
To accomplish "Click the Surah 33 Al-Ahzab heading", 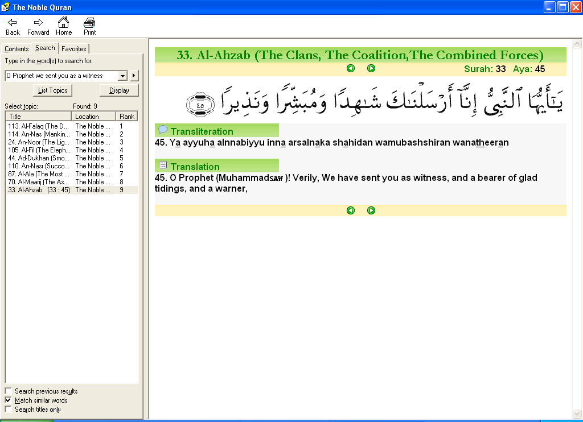I will pyautogui.click(x=360, y=55).
